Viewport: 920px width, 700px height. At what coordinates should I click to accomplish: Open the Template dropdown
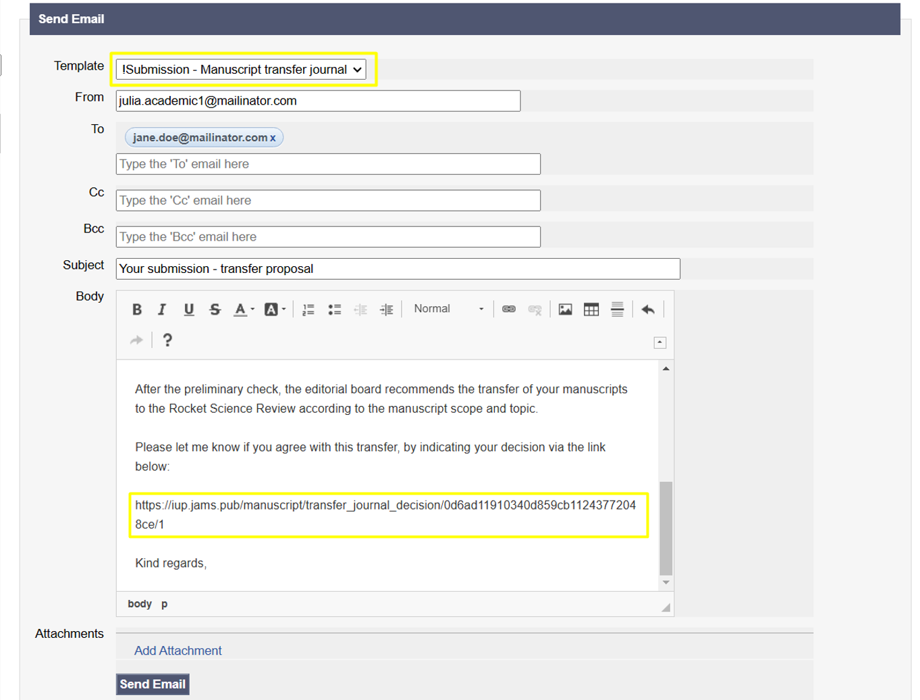click(x=241, y=70)
